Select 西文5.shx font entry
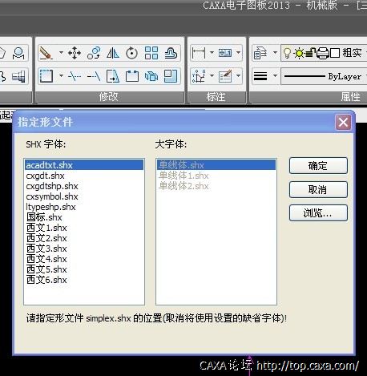 (84, 269)
